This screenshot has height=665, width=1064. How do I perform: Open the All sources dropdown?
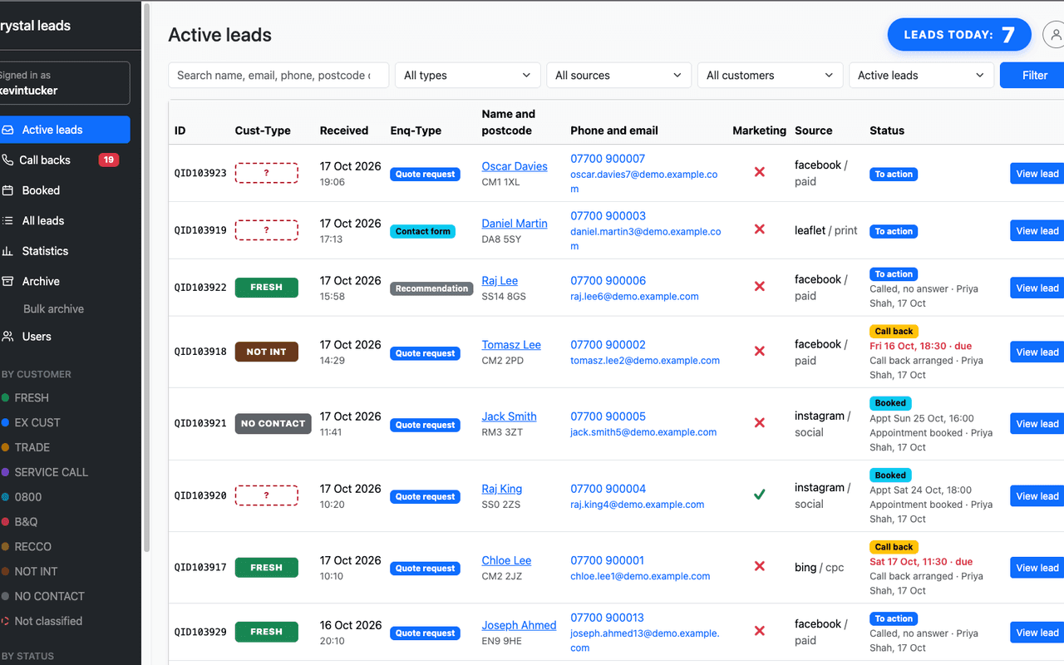pos(619,75)
